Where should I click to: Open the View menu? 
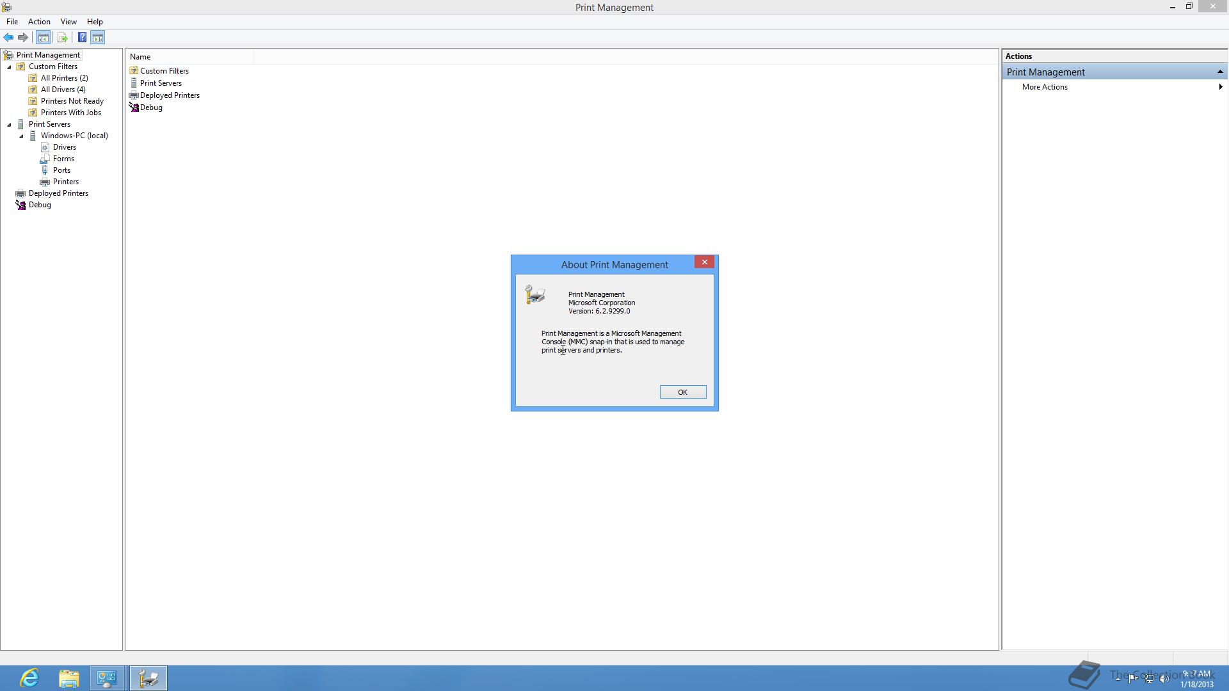[x=68, y=22]
